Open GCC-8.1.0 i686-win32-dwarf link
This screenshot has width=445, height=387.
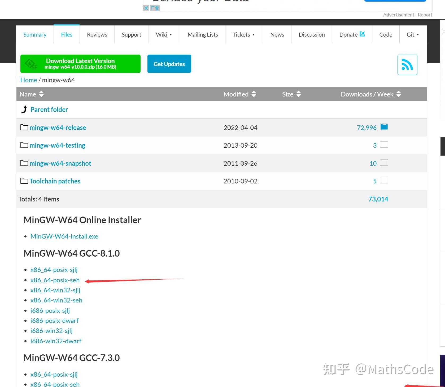click(x=56, y=341)
